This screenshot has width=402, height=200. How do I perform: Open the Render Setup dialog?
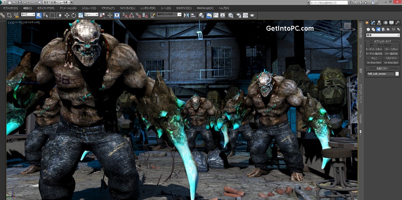point(239,15)
